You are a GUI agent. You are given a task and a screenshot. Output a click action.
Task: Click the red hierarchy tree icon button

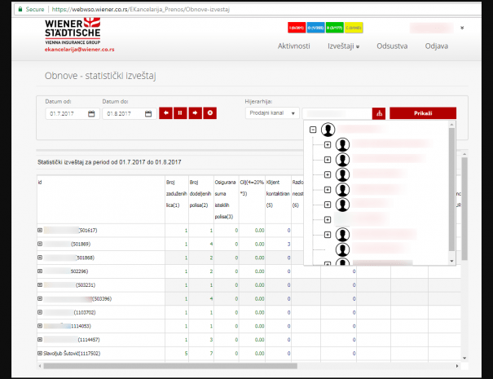379,113
